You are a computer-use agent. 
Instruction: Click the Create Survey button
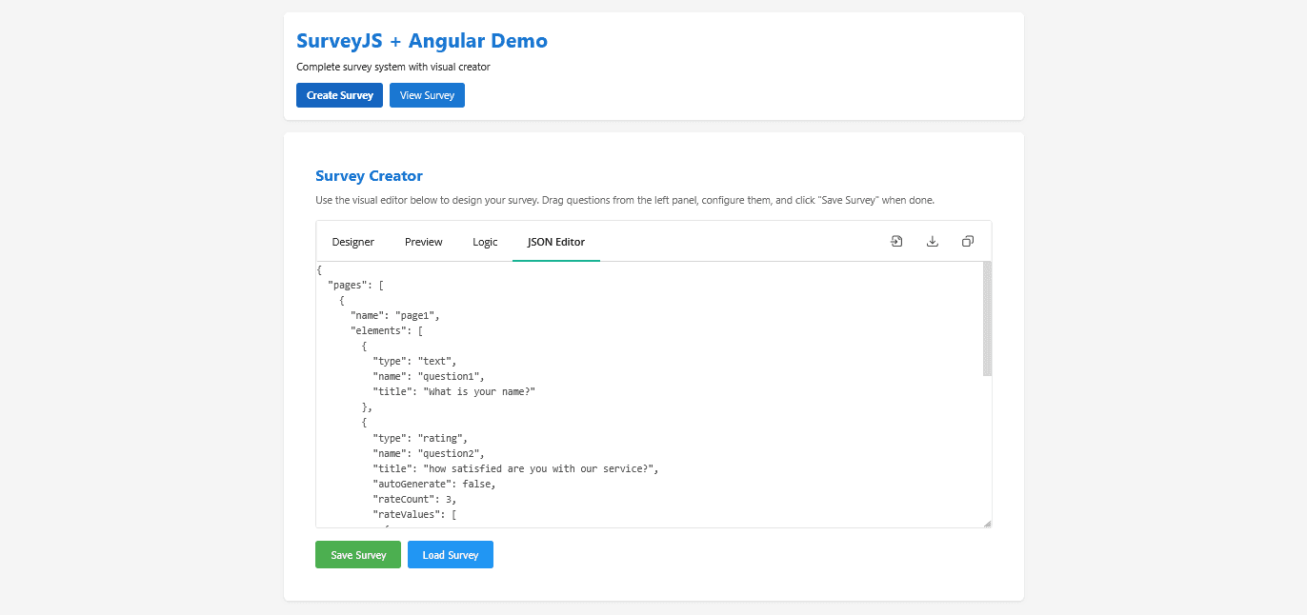point(339,95)
